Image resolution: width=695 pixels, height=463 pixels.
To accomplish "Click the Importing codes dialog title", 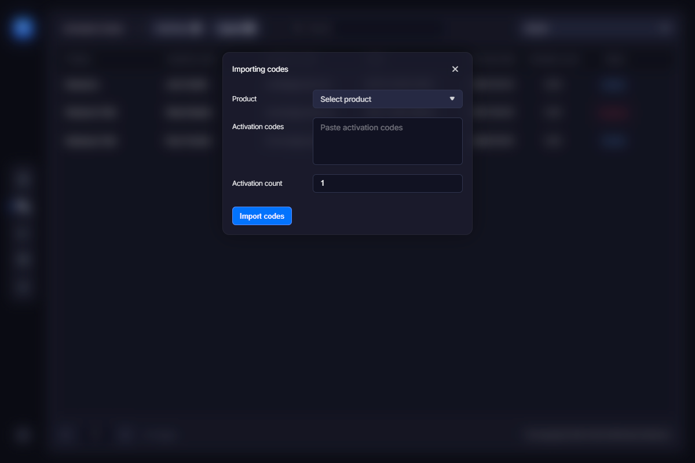I will click(260, 69).
